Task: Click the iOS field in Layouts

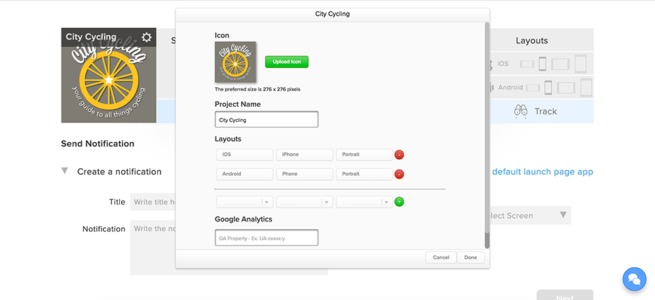Action: click(x=245, y=155)
